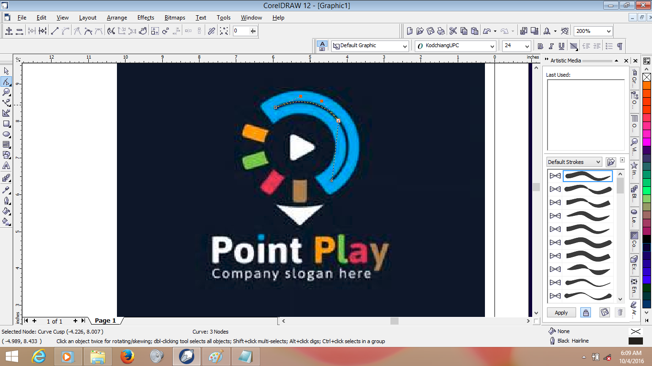This screenshot has width=652, height=366.
Task: Pick the orange swatch in the color palette
Action: 647,85
